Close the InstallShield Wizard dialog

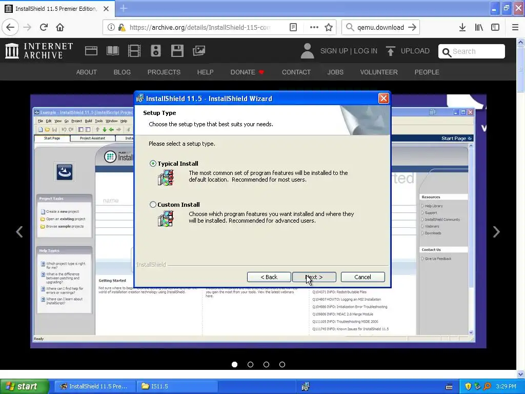pos(383,98)
